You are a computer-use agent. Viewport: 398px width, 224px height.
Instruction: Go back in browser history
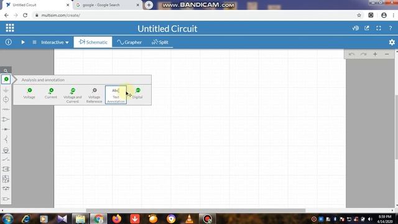tap(6, 15)
